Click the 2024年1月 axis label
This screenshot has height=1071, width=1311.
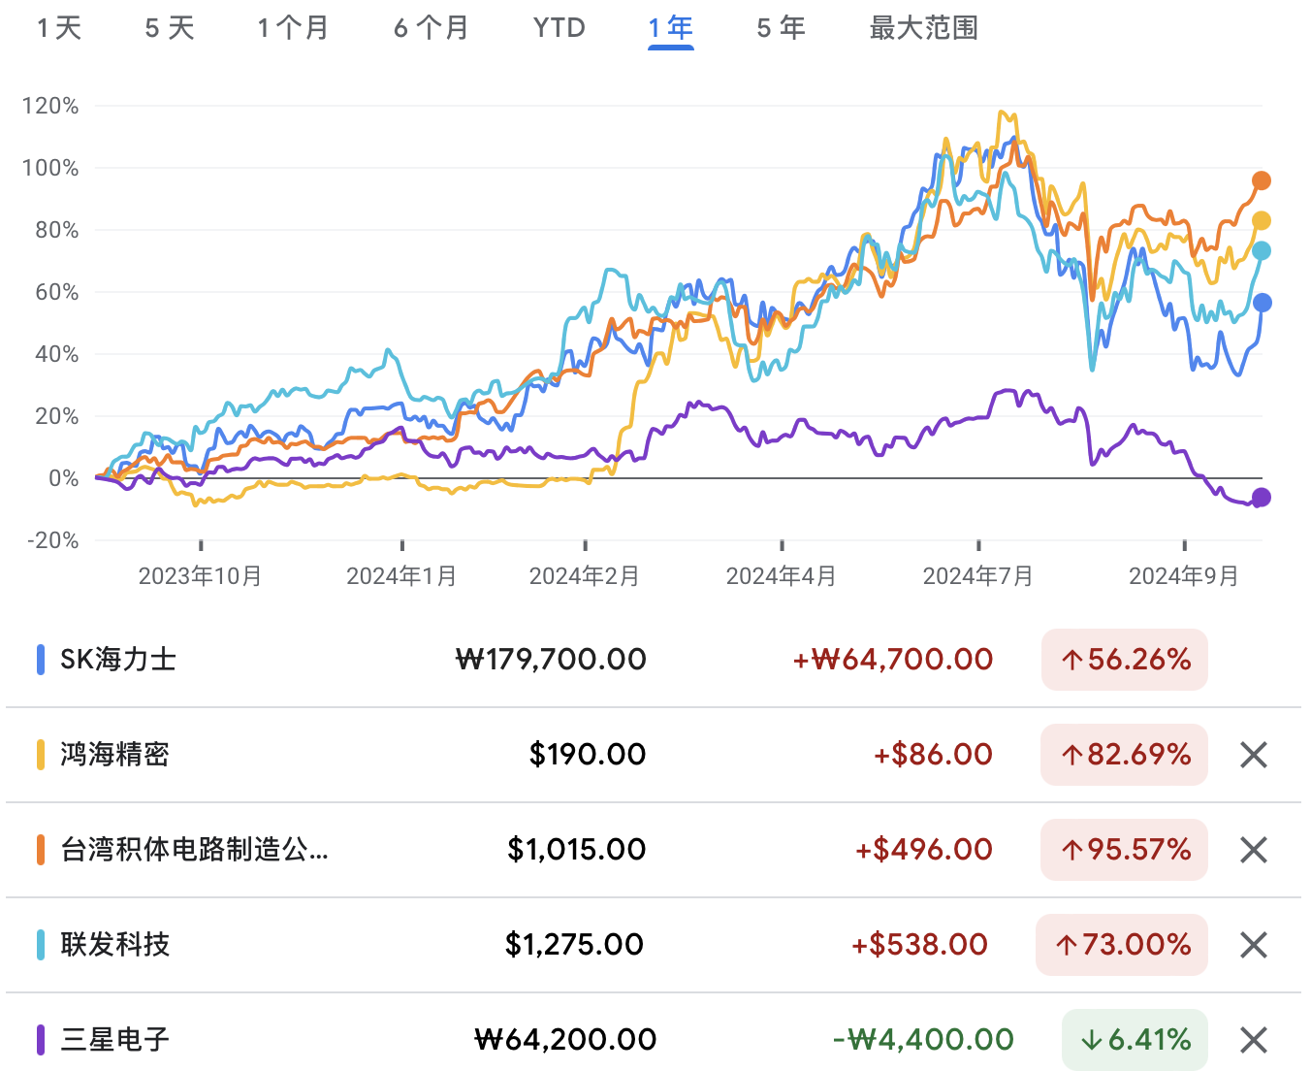click(x=401, y=576)
